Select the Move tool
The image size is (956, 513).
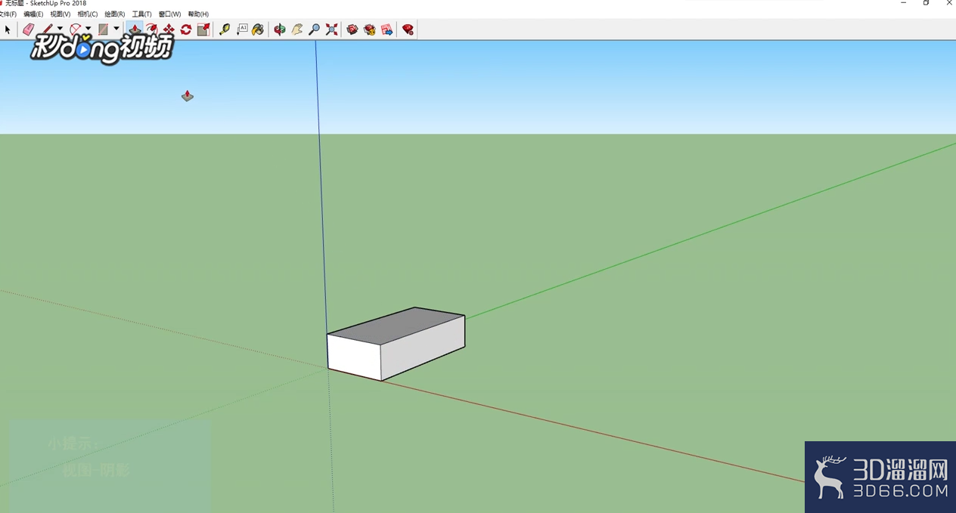tap(169, 29)
